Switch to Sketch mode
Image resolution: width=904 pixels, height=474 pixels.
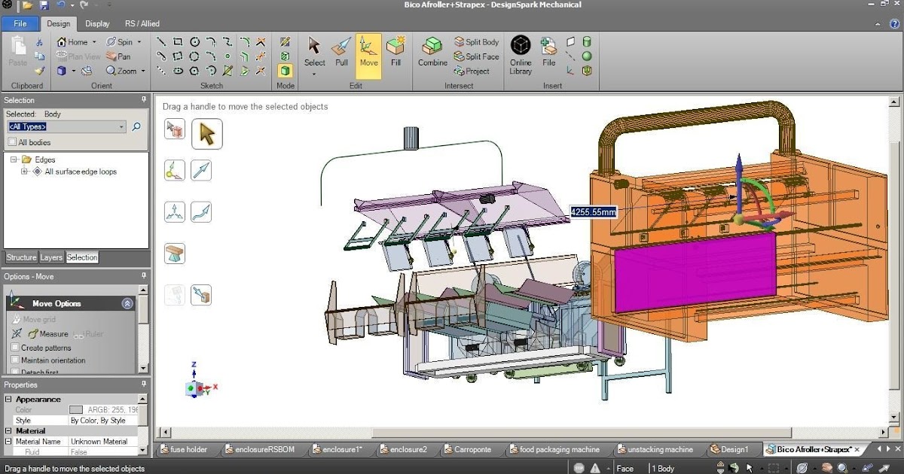tap(286, 42)
